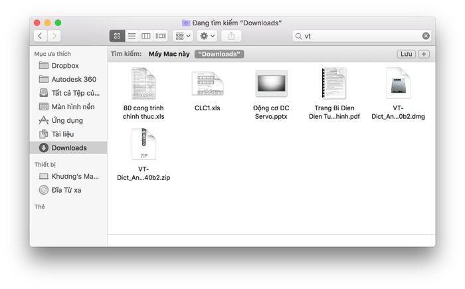Click the Share toolbar button

[231, 36]
